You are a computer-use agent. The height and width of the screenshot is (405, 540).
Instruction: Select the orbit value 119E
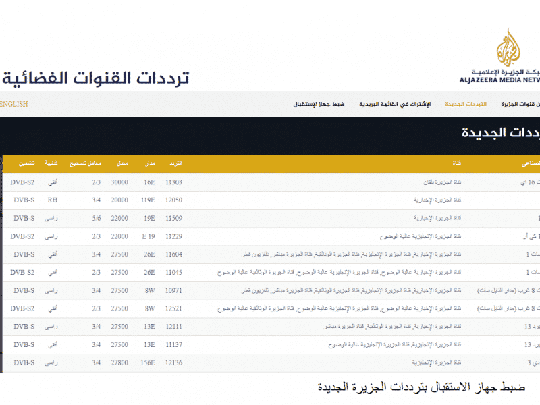148,200
